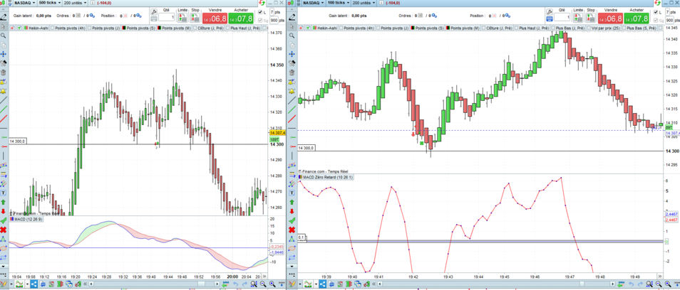Toggle the L checkbox in left window
This screenshot has width=680, height=290.
(x=260, y=12)
